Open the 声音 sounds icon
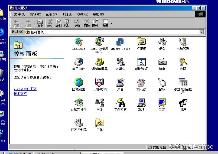Image resolution: width=218 pixels, height=154 pixels. point(121,84)
